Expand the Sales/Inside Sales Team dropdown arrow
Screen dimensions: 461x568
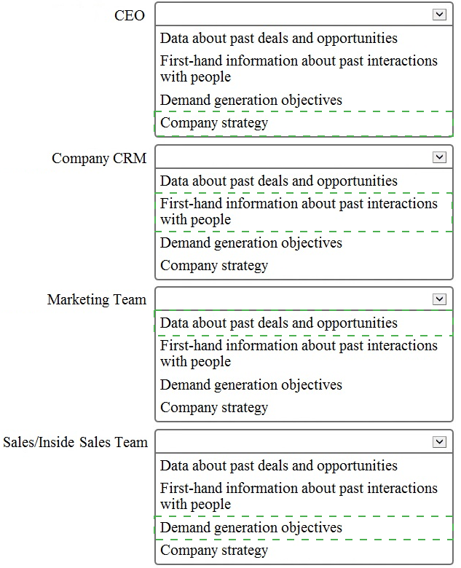pyautogui.click(x=439, y=442)
